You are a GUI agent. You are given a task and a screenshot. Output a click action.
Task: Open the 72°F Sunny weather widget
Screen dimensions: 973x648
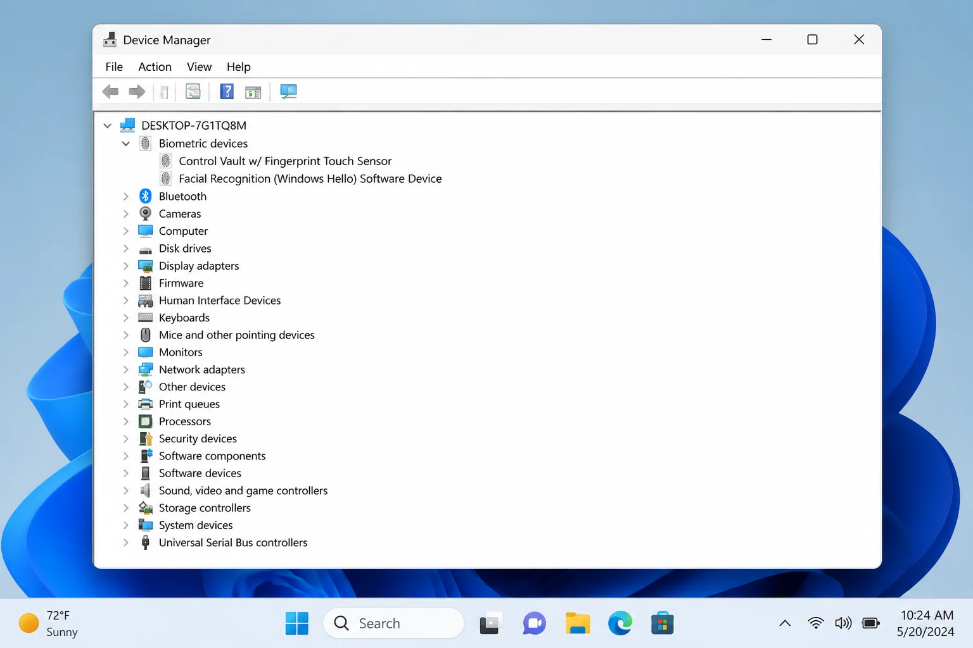coord(49,623)
